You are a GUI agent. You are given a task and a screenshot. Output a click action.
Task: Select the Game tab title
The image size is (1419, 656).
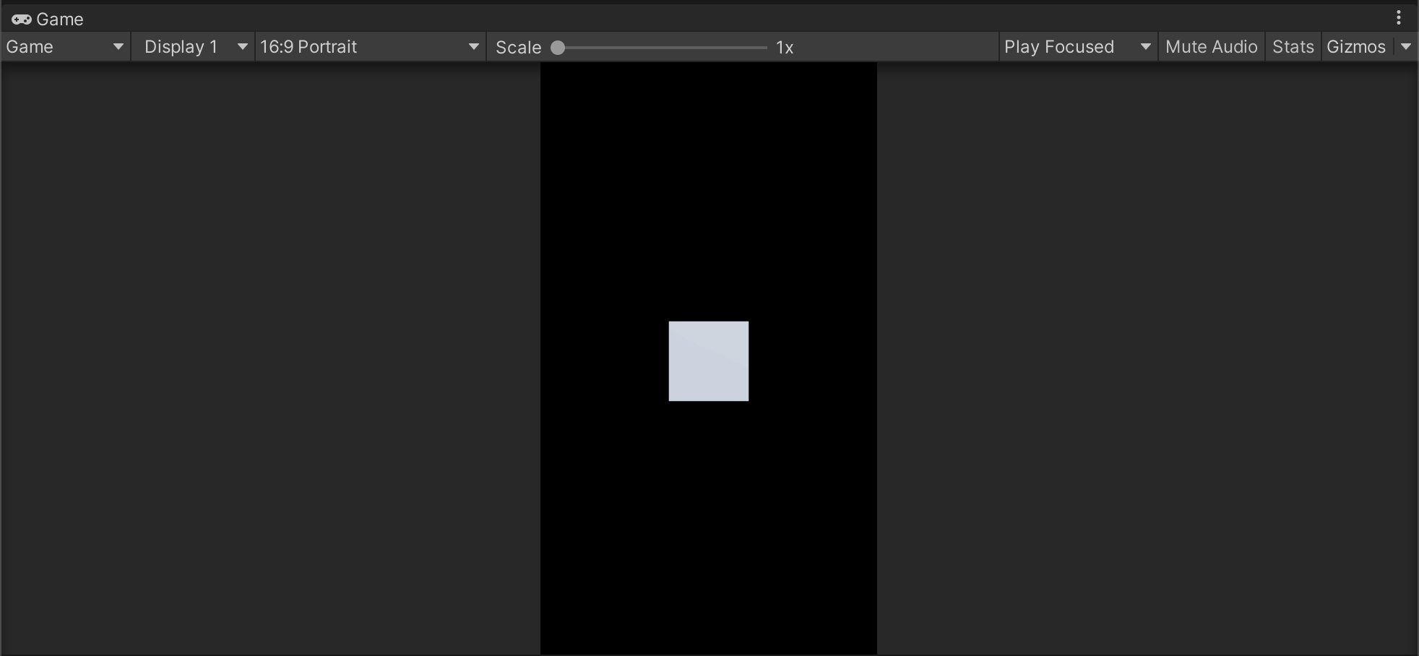(60, 20)
